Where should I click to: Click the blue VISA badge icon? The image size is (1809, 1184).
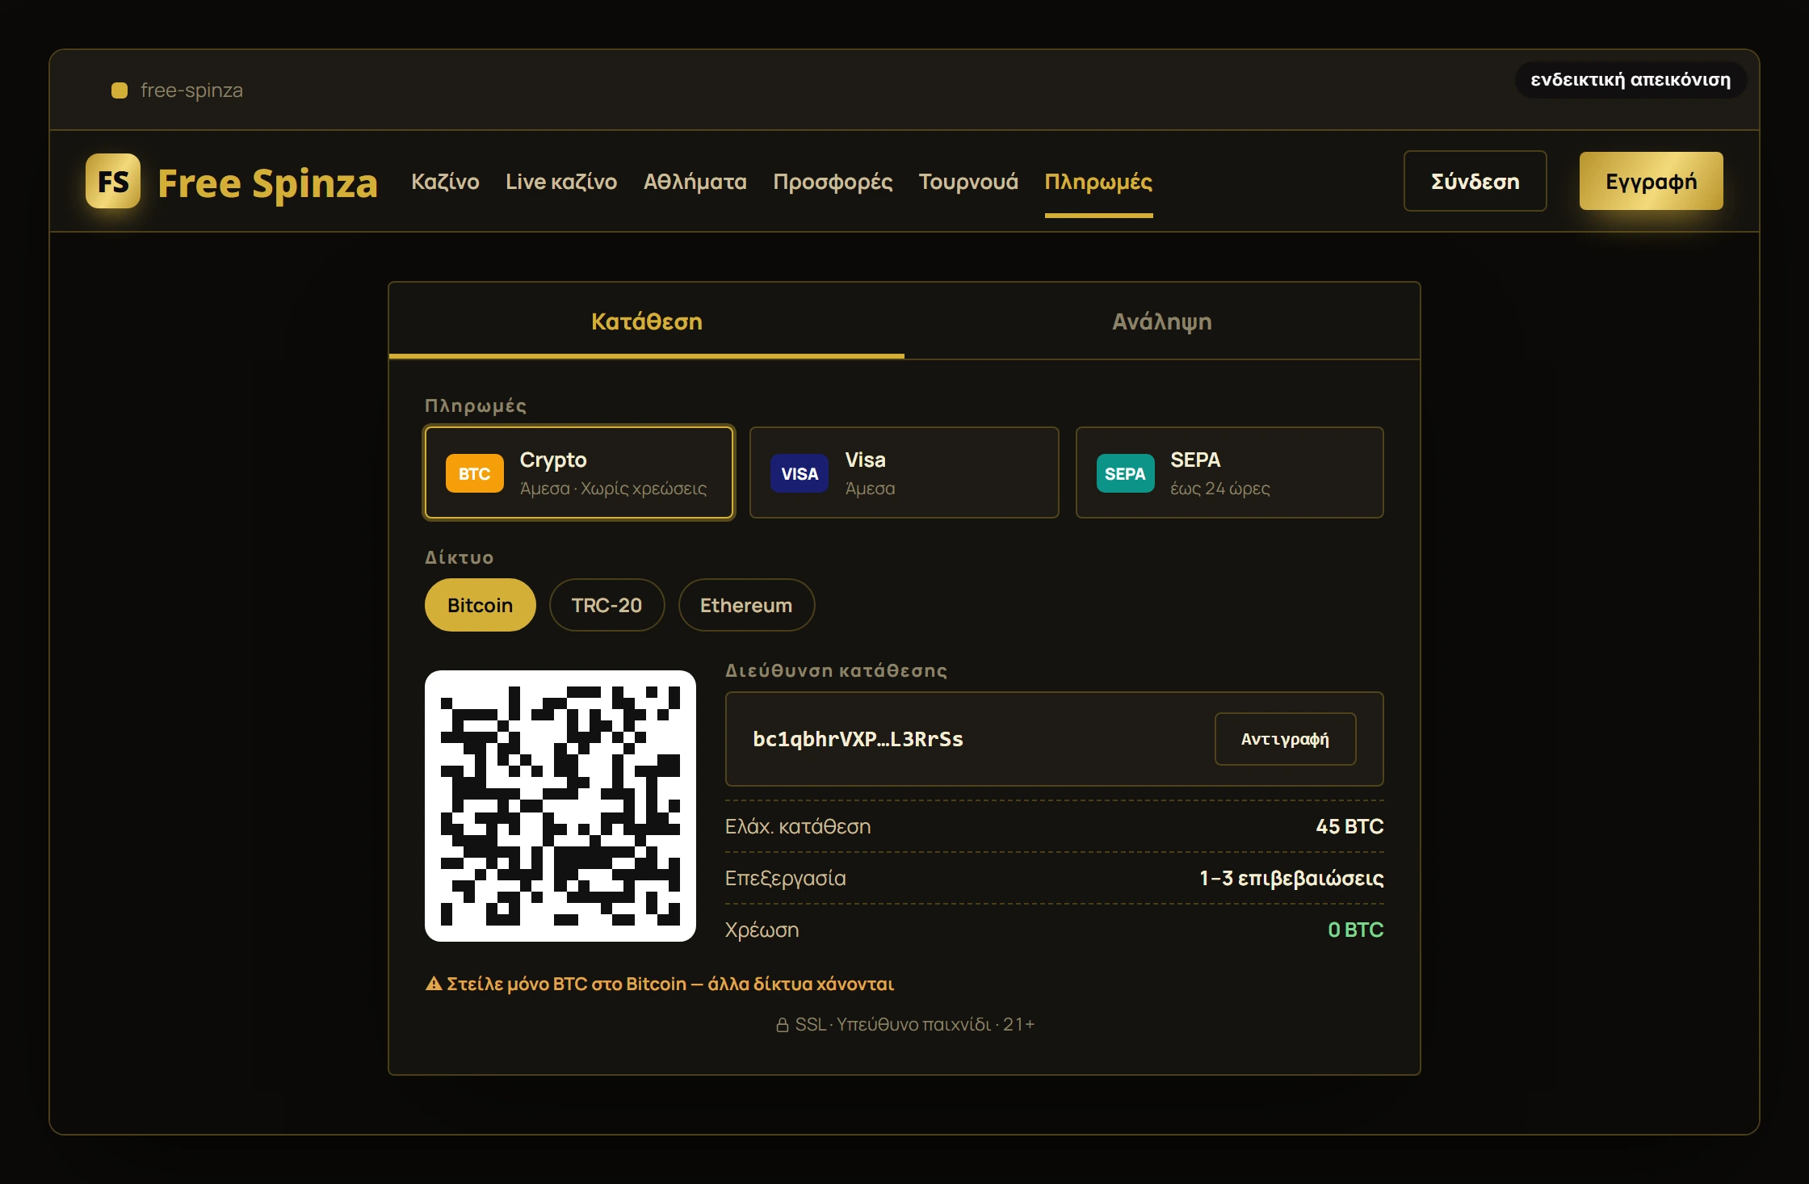click(x=800, y=473)
